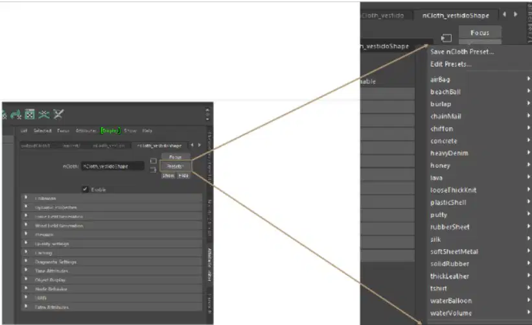Click the left tab-scroll arrow in the small Attribute Editor

[x=192, y=145]
